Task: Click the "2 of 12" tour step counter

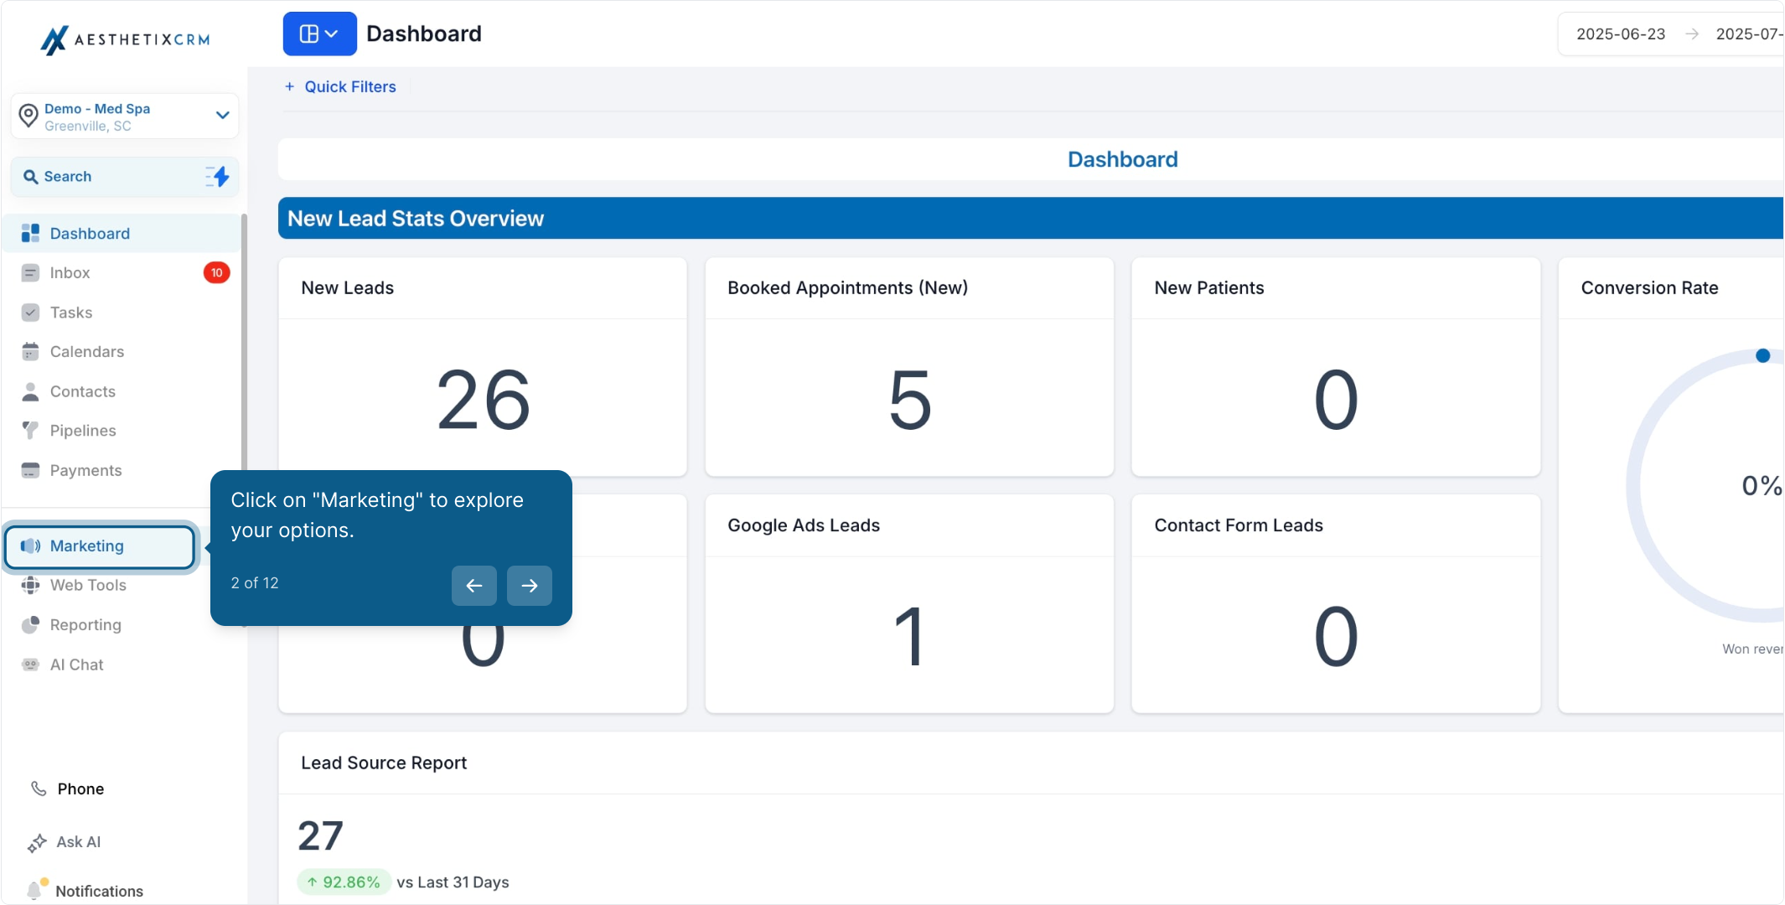Action: tap(255, 583)
